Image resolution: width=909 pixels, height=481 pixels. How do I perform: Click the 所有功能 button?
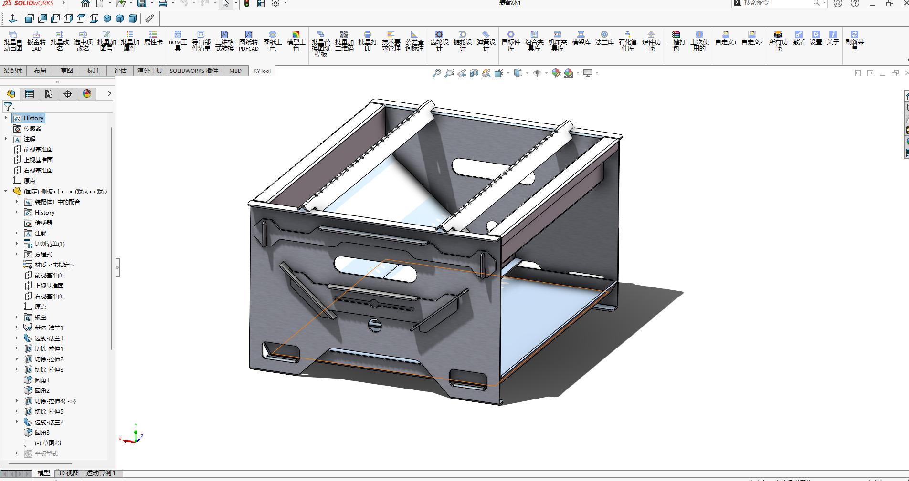(778, 41)
